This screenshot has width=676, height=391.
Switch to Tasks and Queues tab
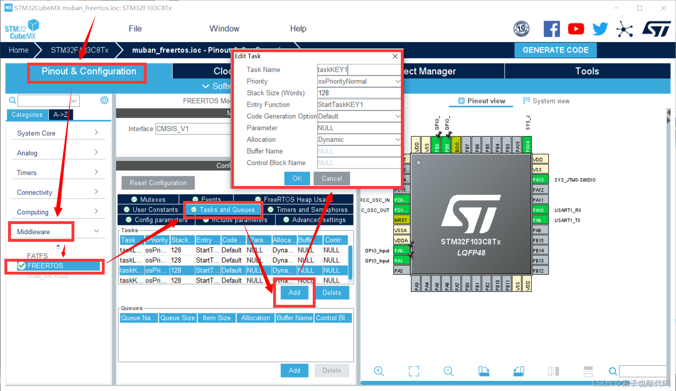[223, 209]
